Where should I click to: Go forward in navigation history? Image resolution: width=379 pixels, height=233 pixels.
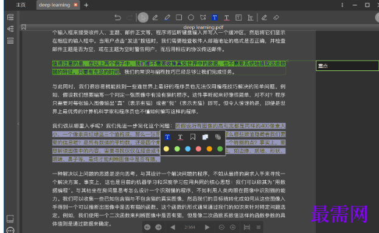point(158,227)
